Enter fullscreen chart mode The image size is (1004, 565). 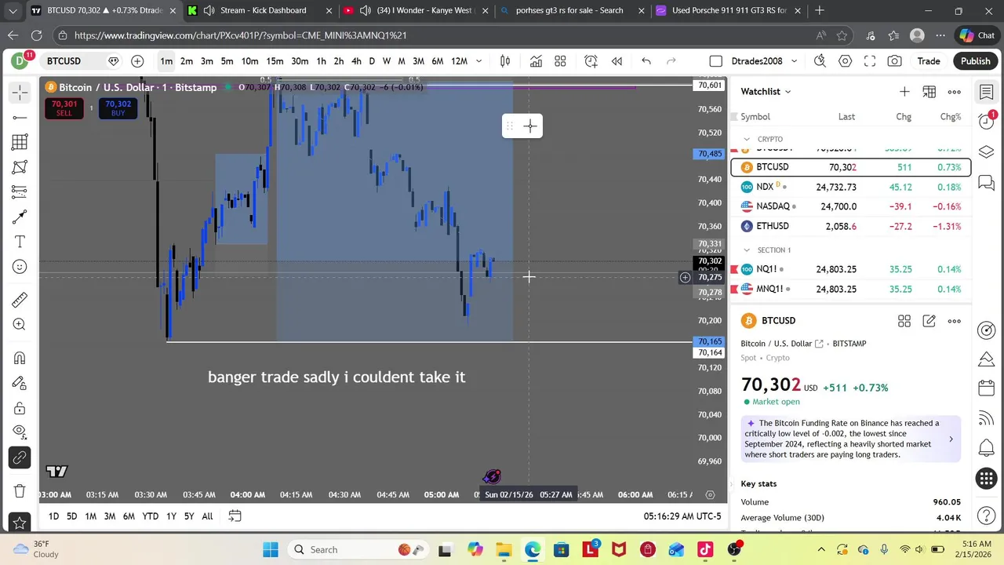point(870,61)
